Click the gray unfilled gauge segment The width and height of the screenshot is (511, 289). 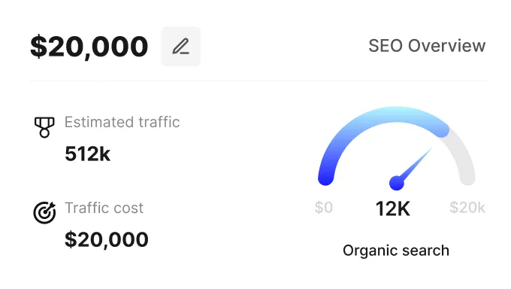point(463,157)
